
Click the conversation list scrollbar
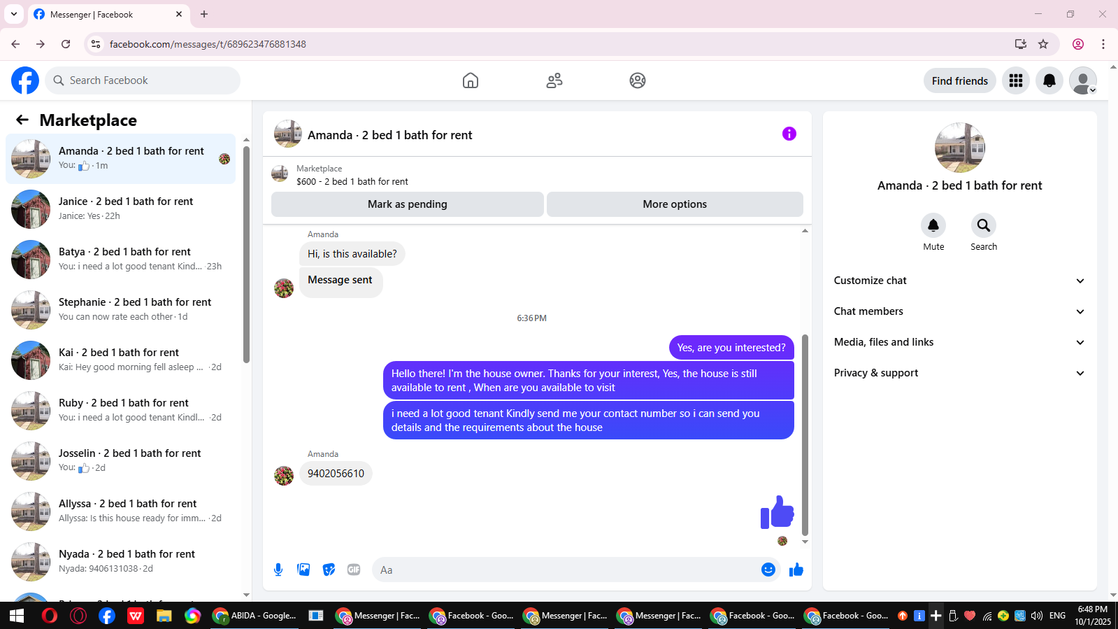pos(246,254)
